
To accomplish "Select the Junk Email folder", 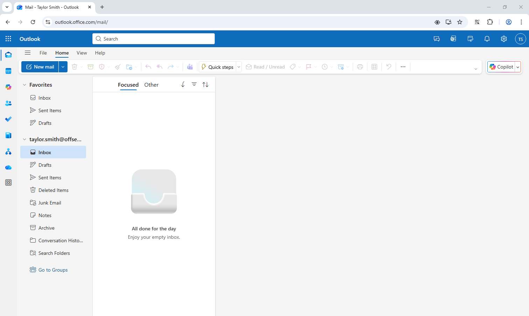I will click(50, 203).
